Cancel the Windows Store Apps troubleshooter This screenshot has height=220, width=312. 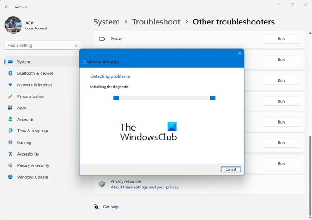tap(230, 169)
